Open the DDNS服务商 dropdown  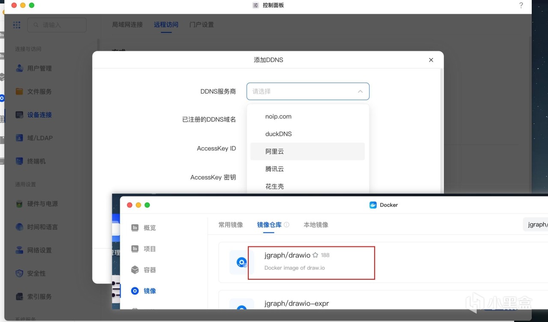(308, 91)
